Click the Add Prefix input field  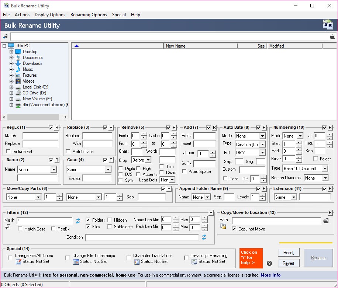click(x=204, y=136)
